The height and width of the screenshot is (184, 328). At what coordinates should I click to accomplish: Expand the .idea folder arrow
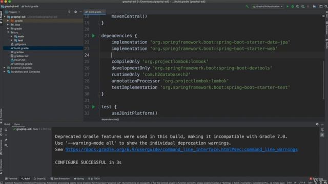(x=8, y=25)
